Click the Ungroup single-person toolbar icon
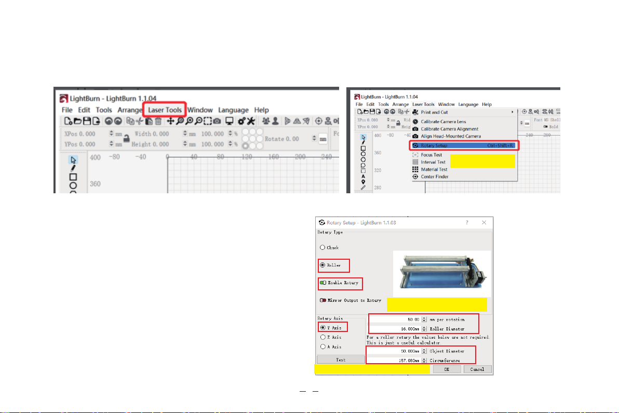This screenshot has height=413, width=619. pyautogui.click(x=275, y=121)
